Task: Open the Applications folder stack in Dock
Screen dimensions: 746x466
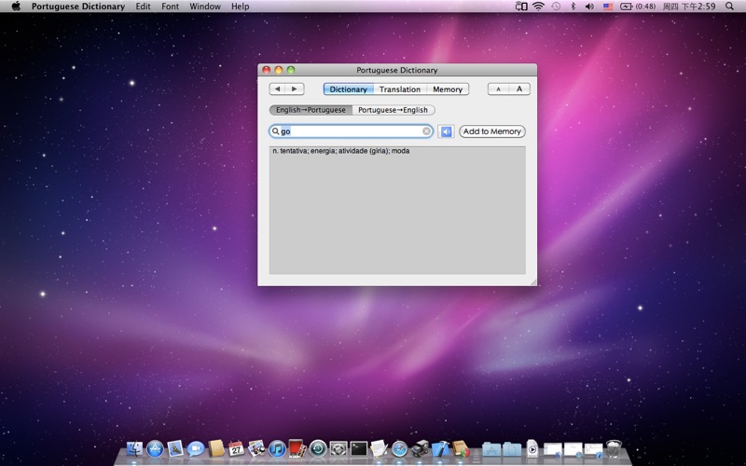Action: tap(491, 448)
